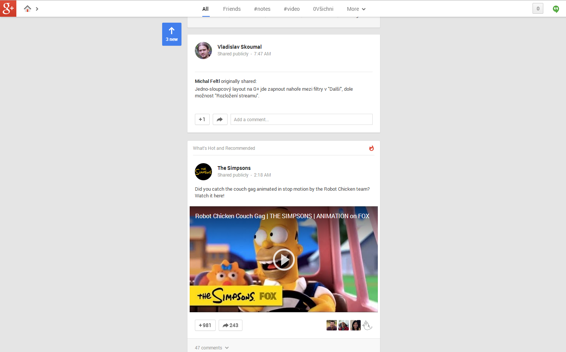
Task: Reshare Vladislav Skoumal's post via arrow icon
Action: pos(220,119)
